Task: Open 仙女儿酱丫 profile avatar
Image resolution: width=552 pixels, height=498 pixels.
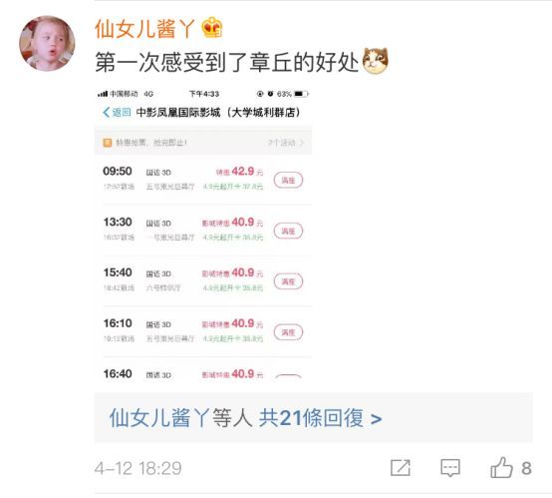Action: point(47,44)
